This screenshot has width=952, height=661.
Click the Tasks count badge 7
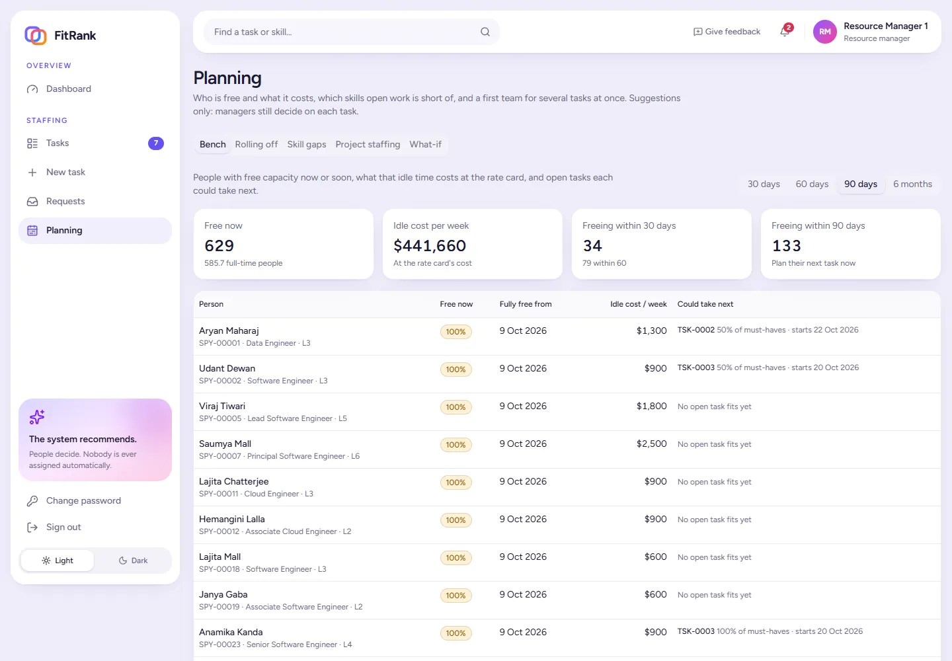[x=156, y=143]
